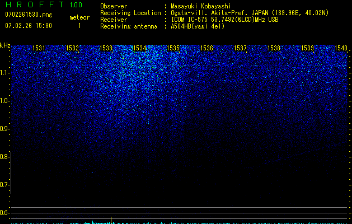Click the 1534 time marker
The width and height of the screenshot is (352, 224).
(140, 48)
